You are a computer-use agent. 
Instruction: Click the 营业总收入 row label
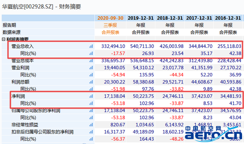click(x=22, y=46)
